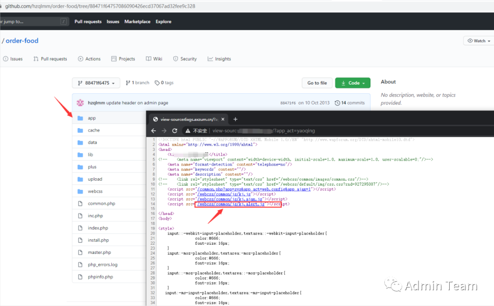494x306 pixels.
Task: Select the view-source browser tab
Action: point(188,119)
